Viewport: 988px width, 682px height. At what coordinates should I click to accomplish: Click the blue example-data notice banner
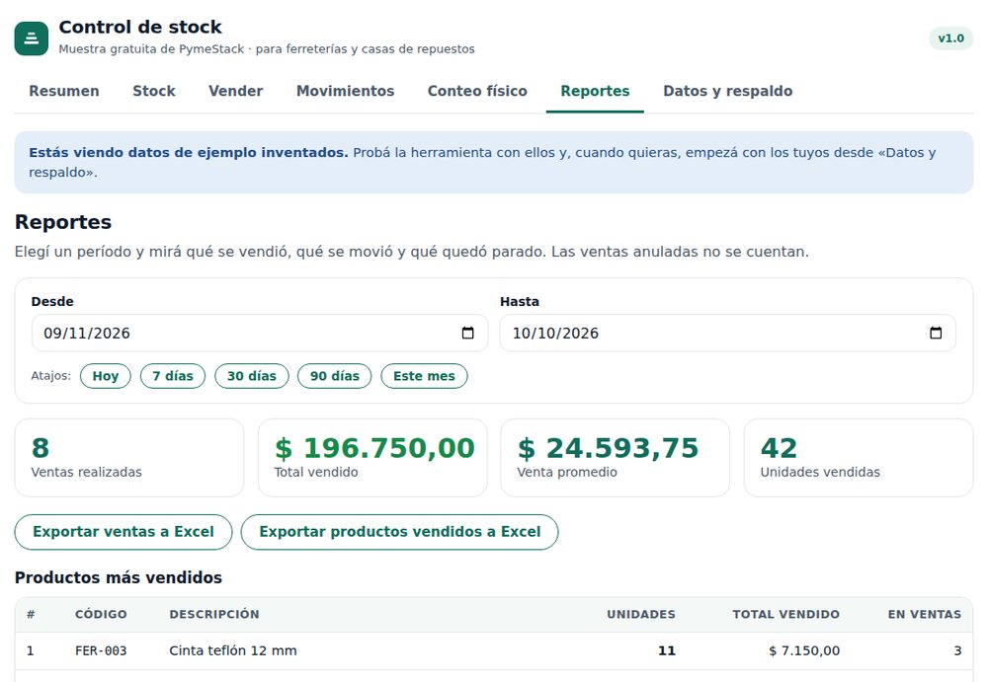coord(494,163)
